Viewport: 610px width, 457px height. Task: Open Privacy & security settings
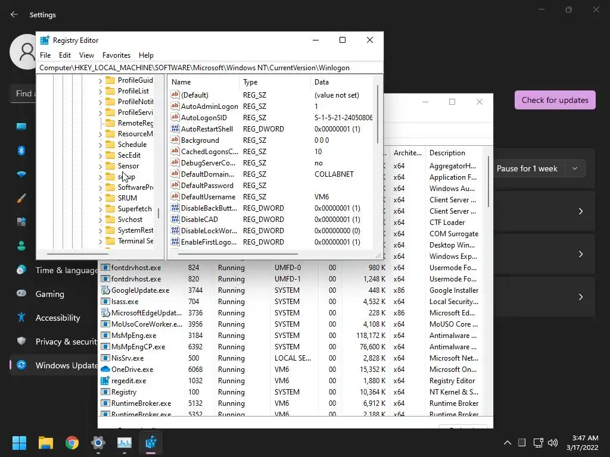(x=67, y=342)
